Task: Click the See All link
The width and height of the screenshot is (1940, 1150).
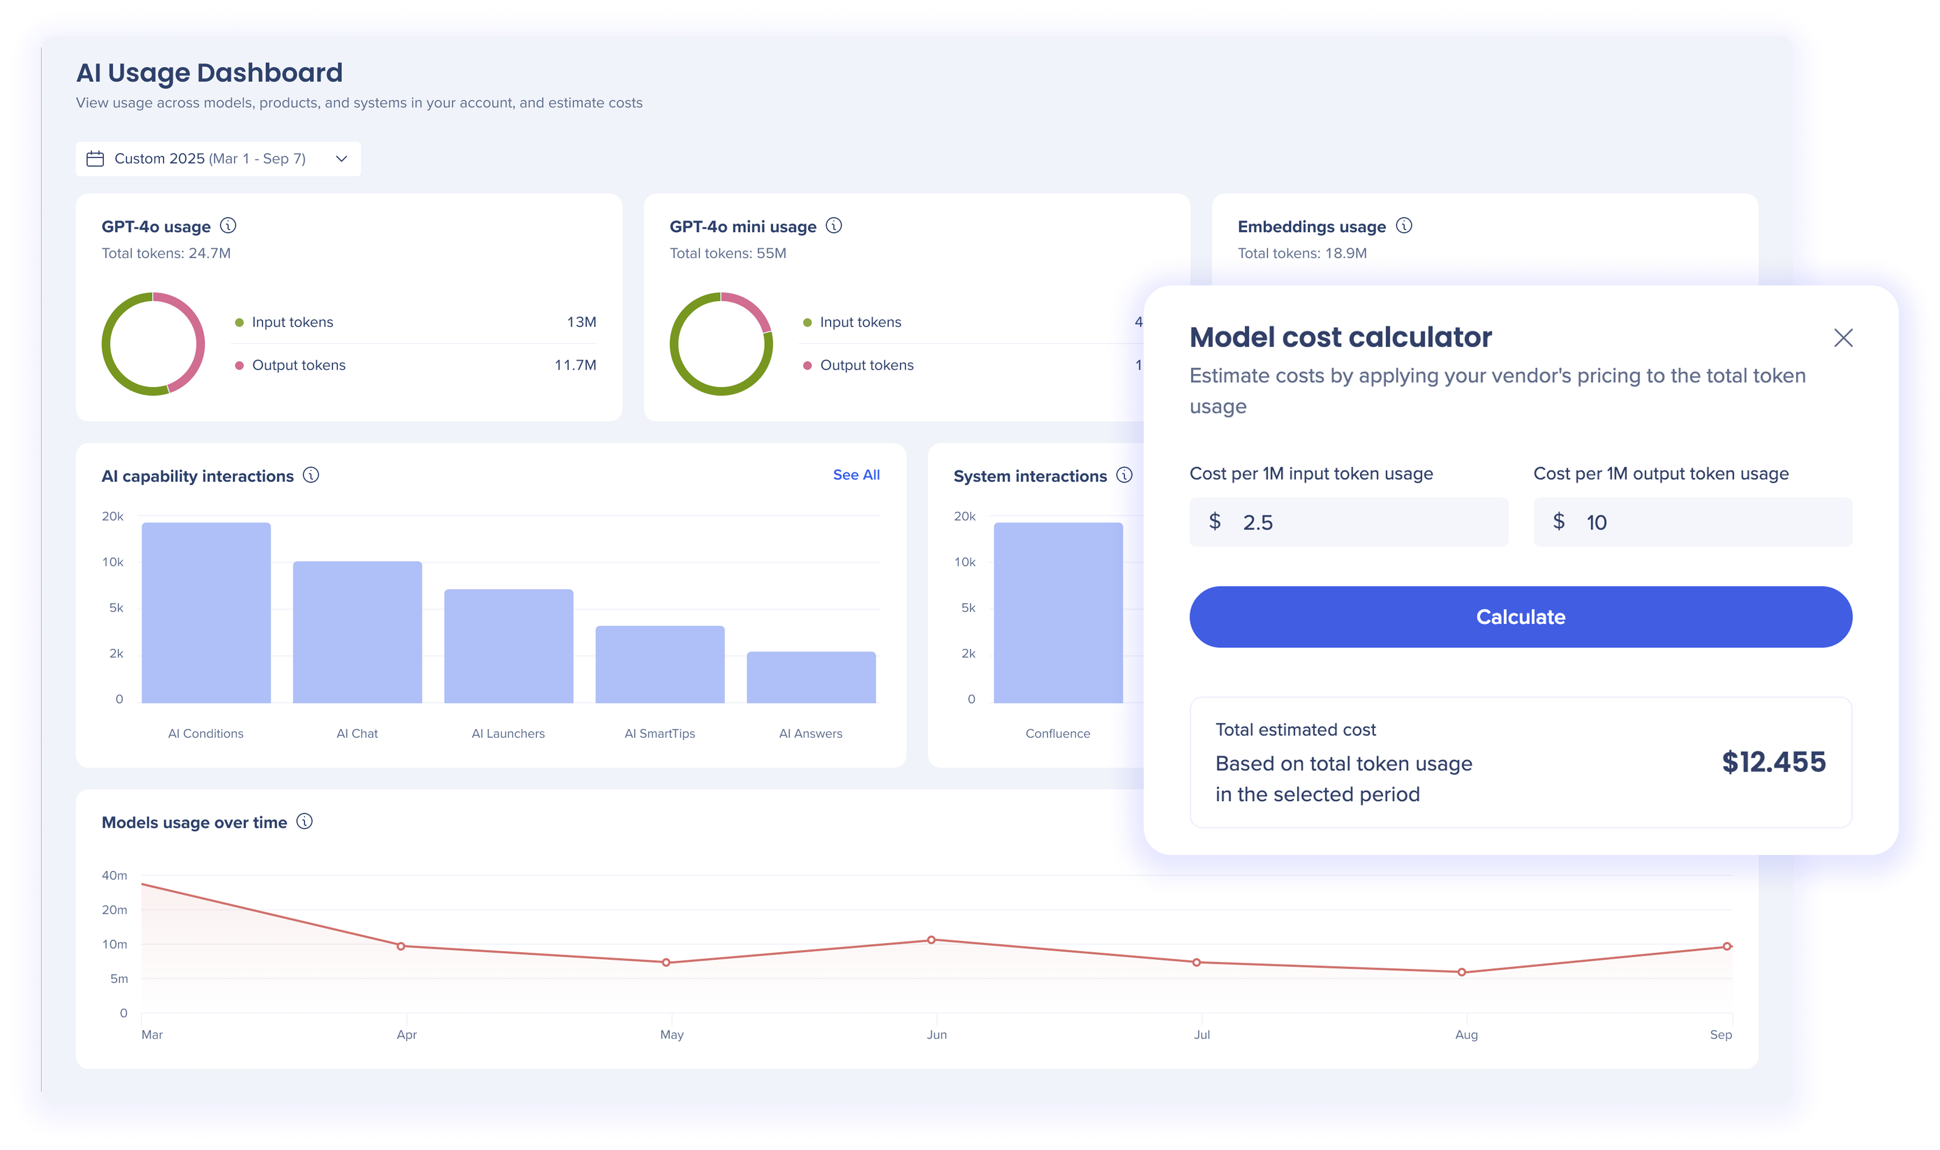Action: coord(856,475)
